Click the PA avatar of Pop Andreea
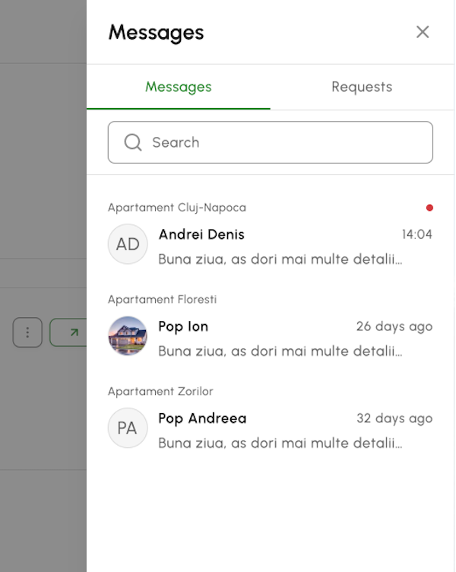Image resolution: width=456 pixels, height=572 pixels. tap(128, 428)
